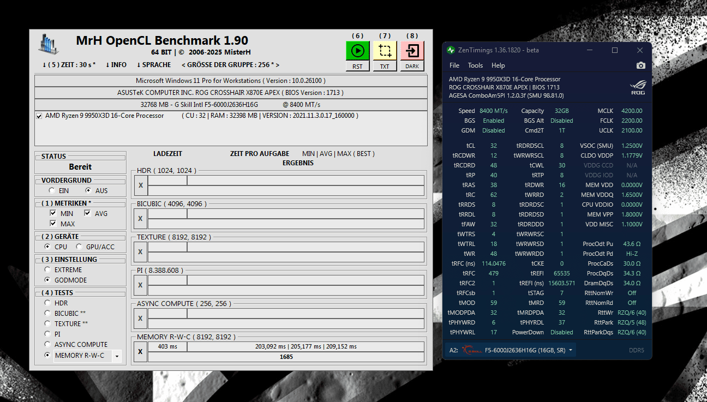Select EXTREME setting radio button

point(47,270)
